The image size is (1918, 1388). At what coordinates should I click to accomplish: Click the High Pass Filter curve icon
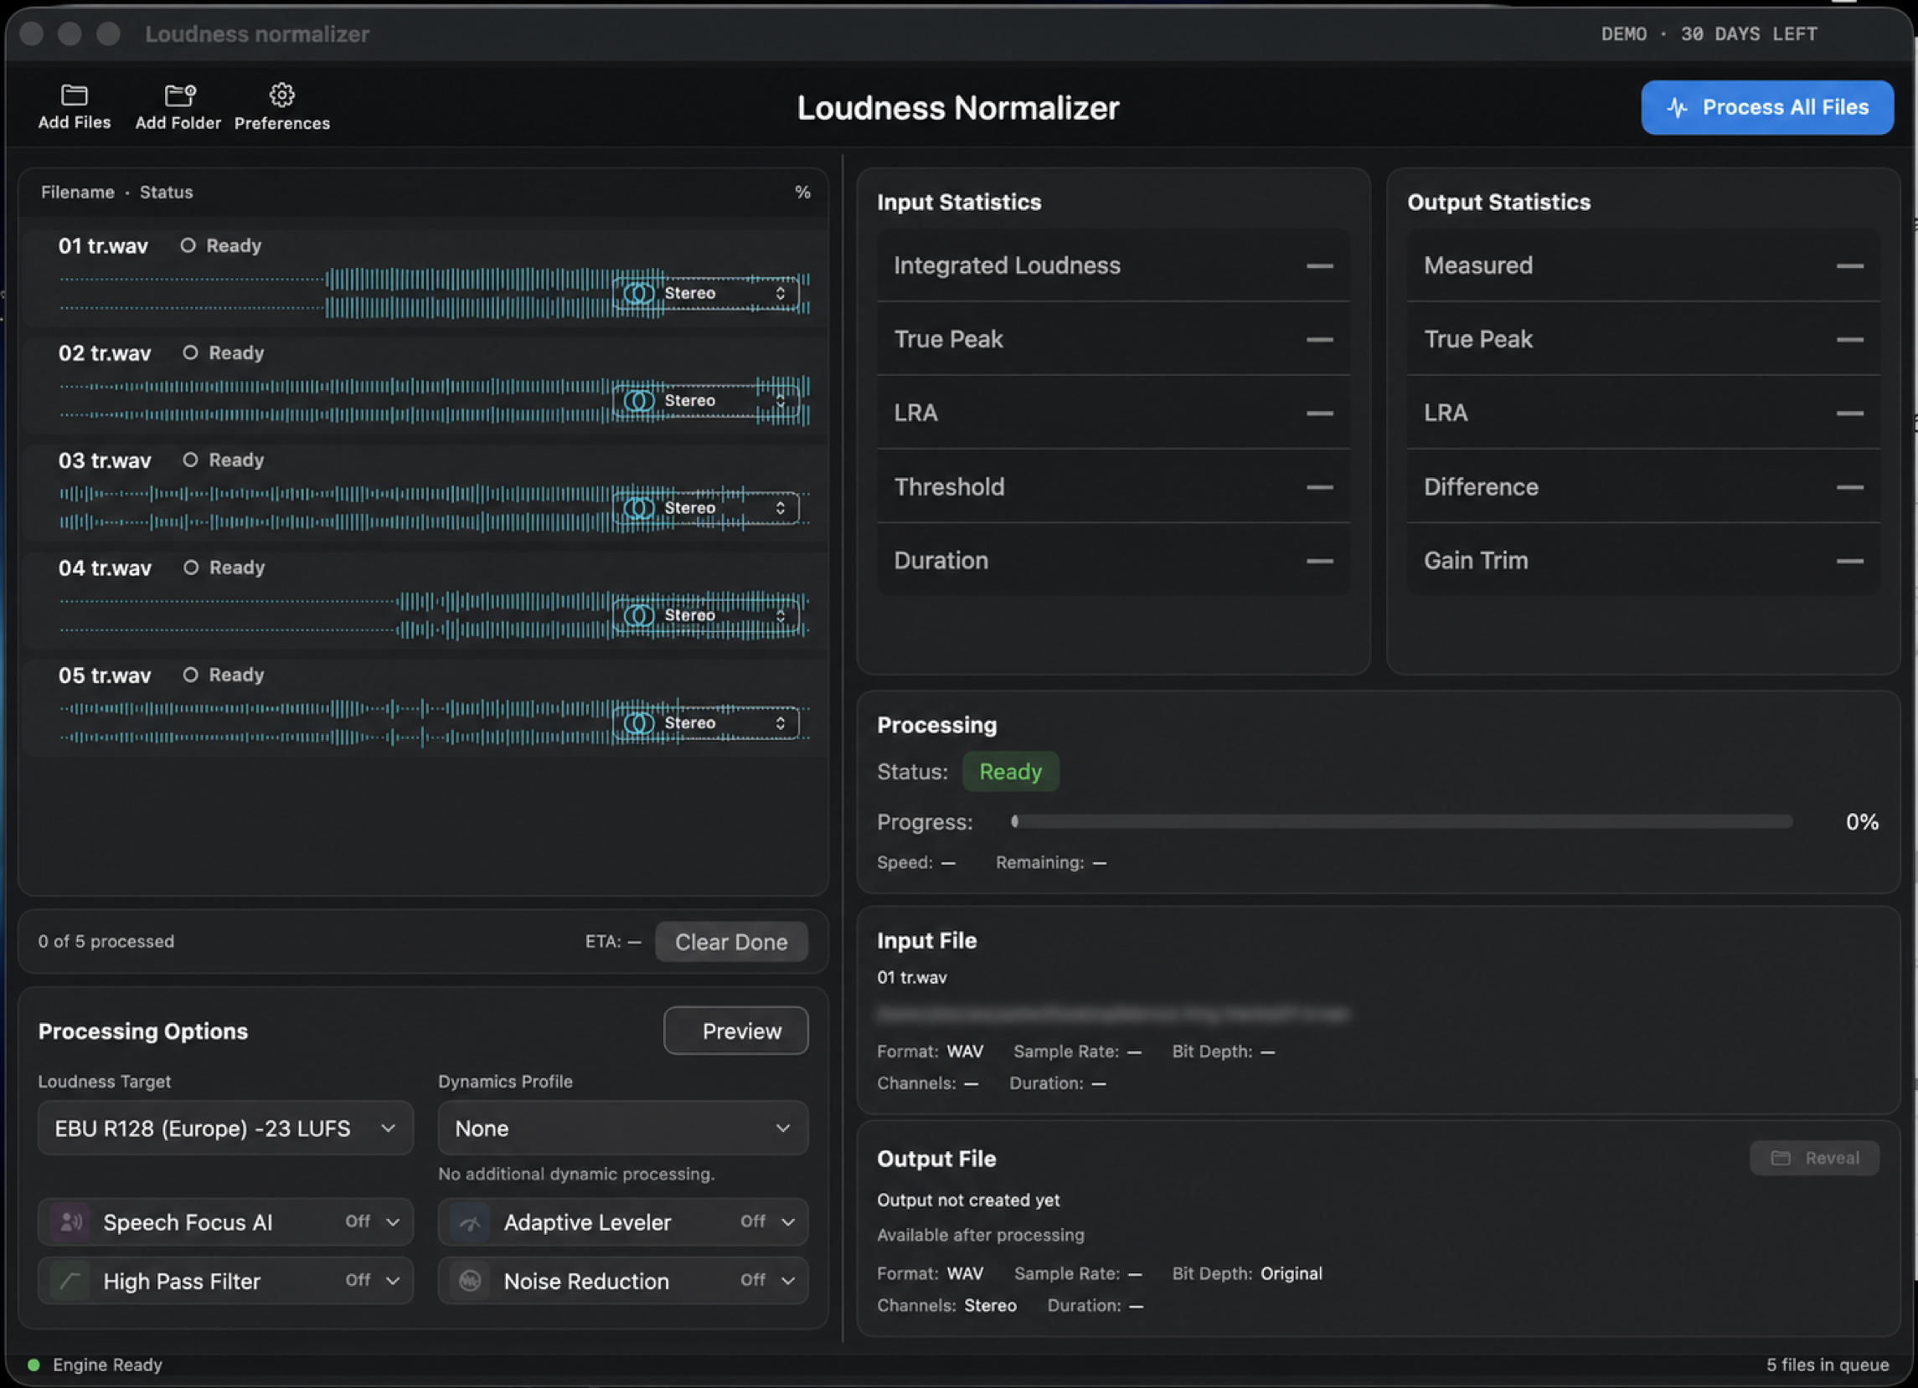point(70,1280)
